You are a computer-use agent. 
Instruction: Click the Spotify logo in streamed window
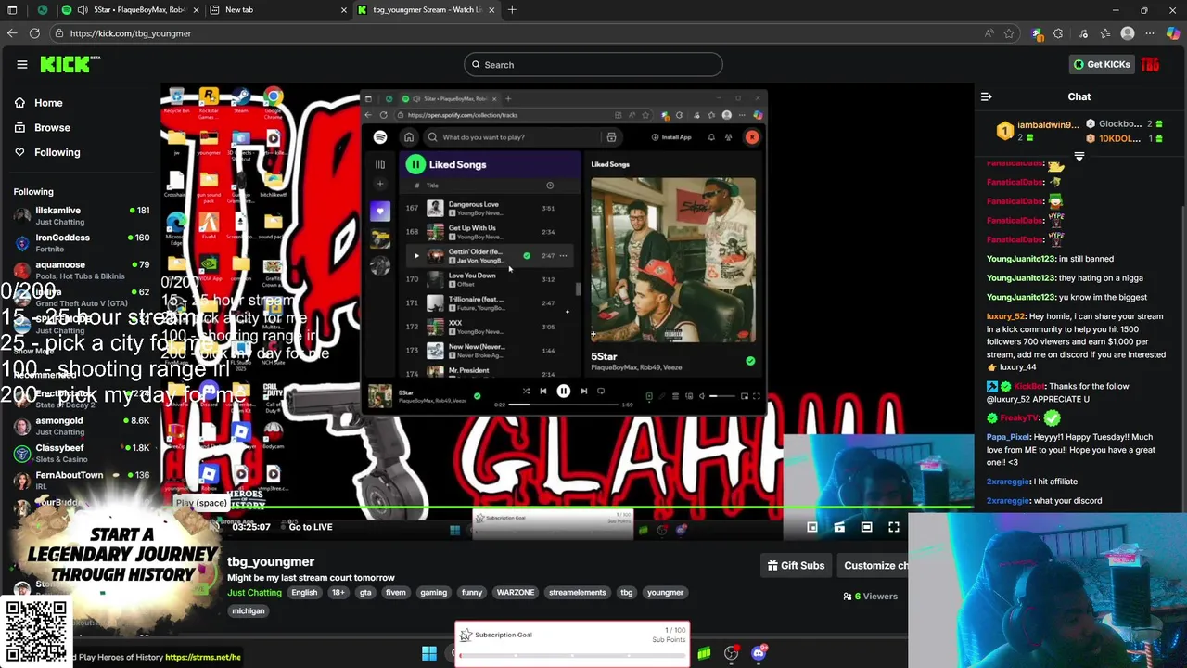tap(380, 137)
